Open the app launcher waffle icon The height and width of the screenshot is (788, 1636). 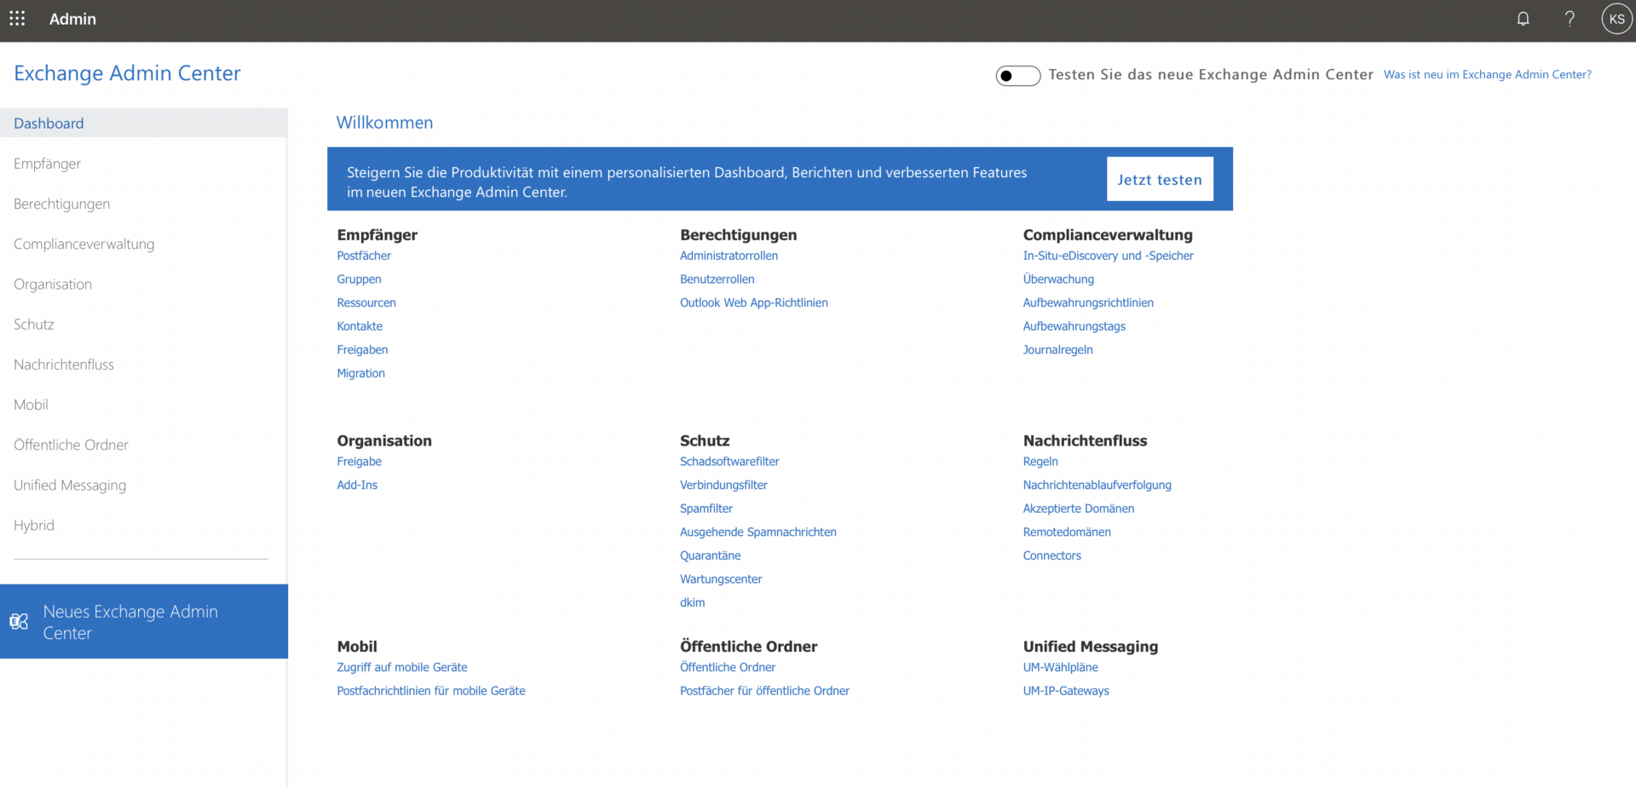click(x=17, y=19)
